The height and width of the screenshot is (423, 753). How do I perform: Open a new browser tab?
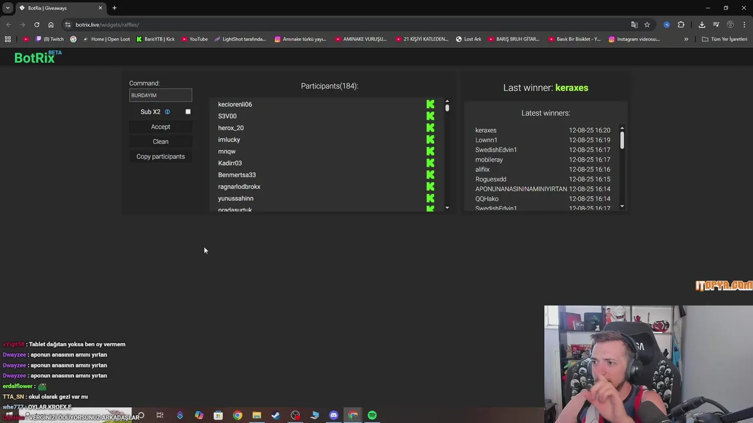tap(114, 8)
